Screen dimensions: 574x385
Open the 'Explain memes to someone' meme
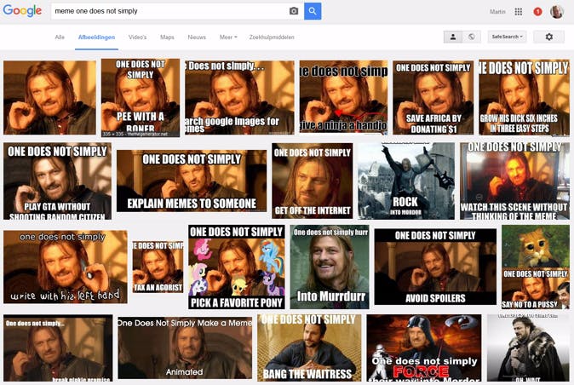(x=192, y=181)
